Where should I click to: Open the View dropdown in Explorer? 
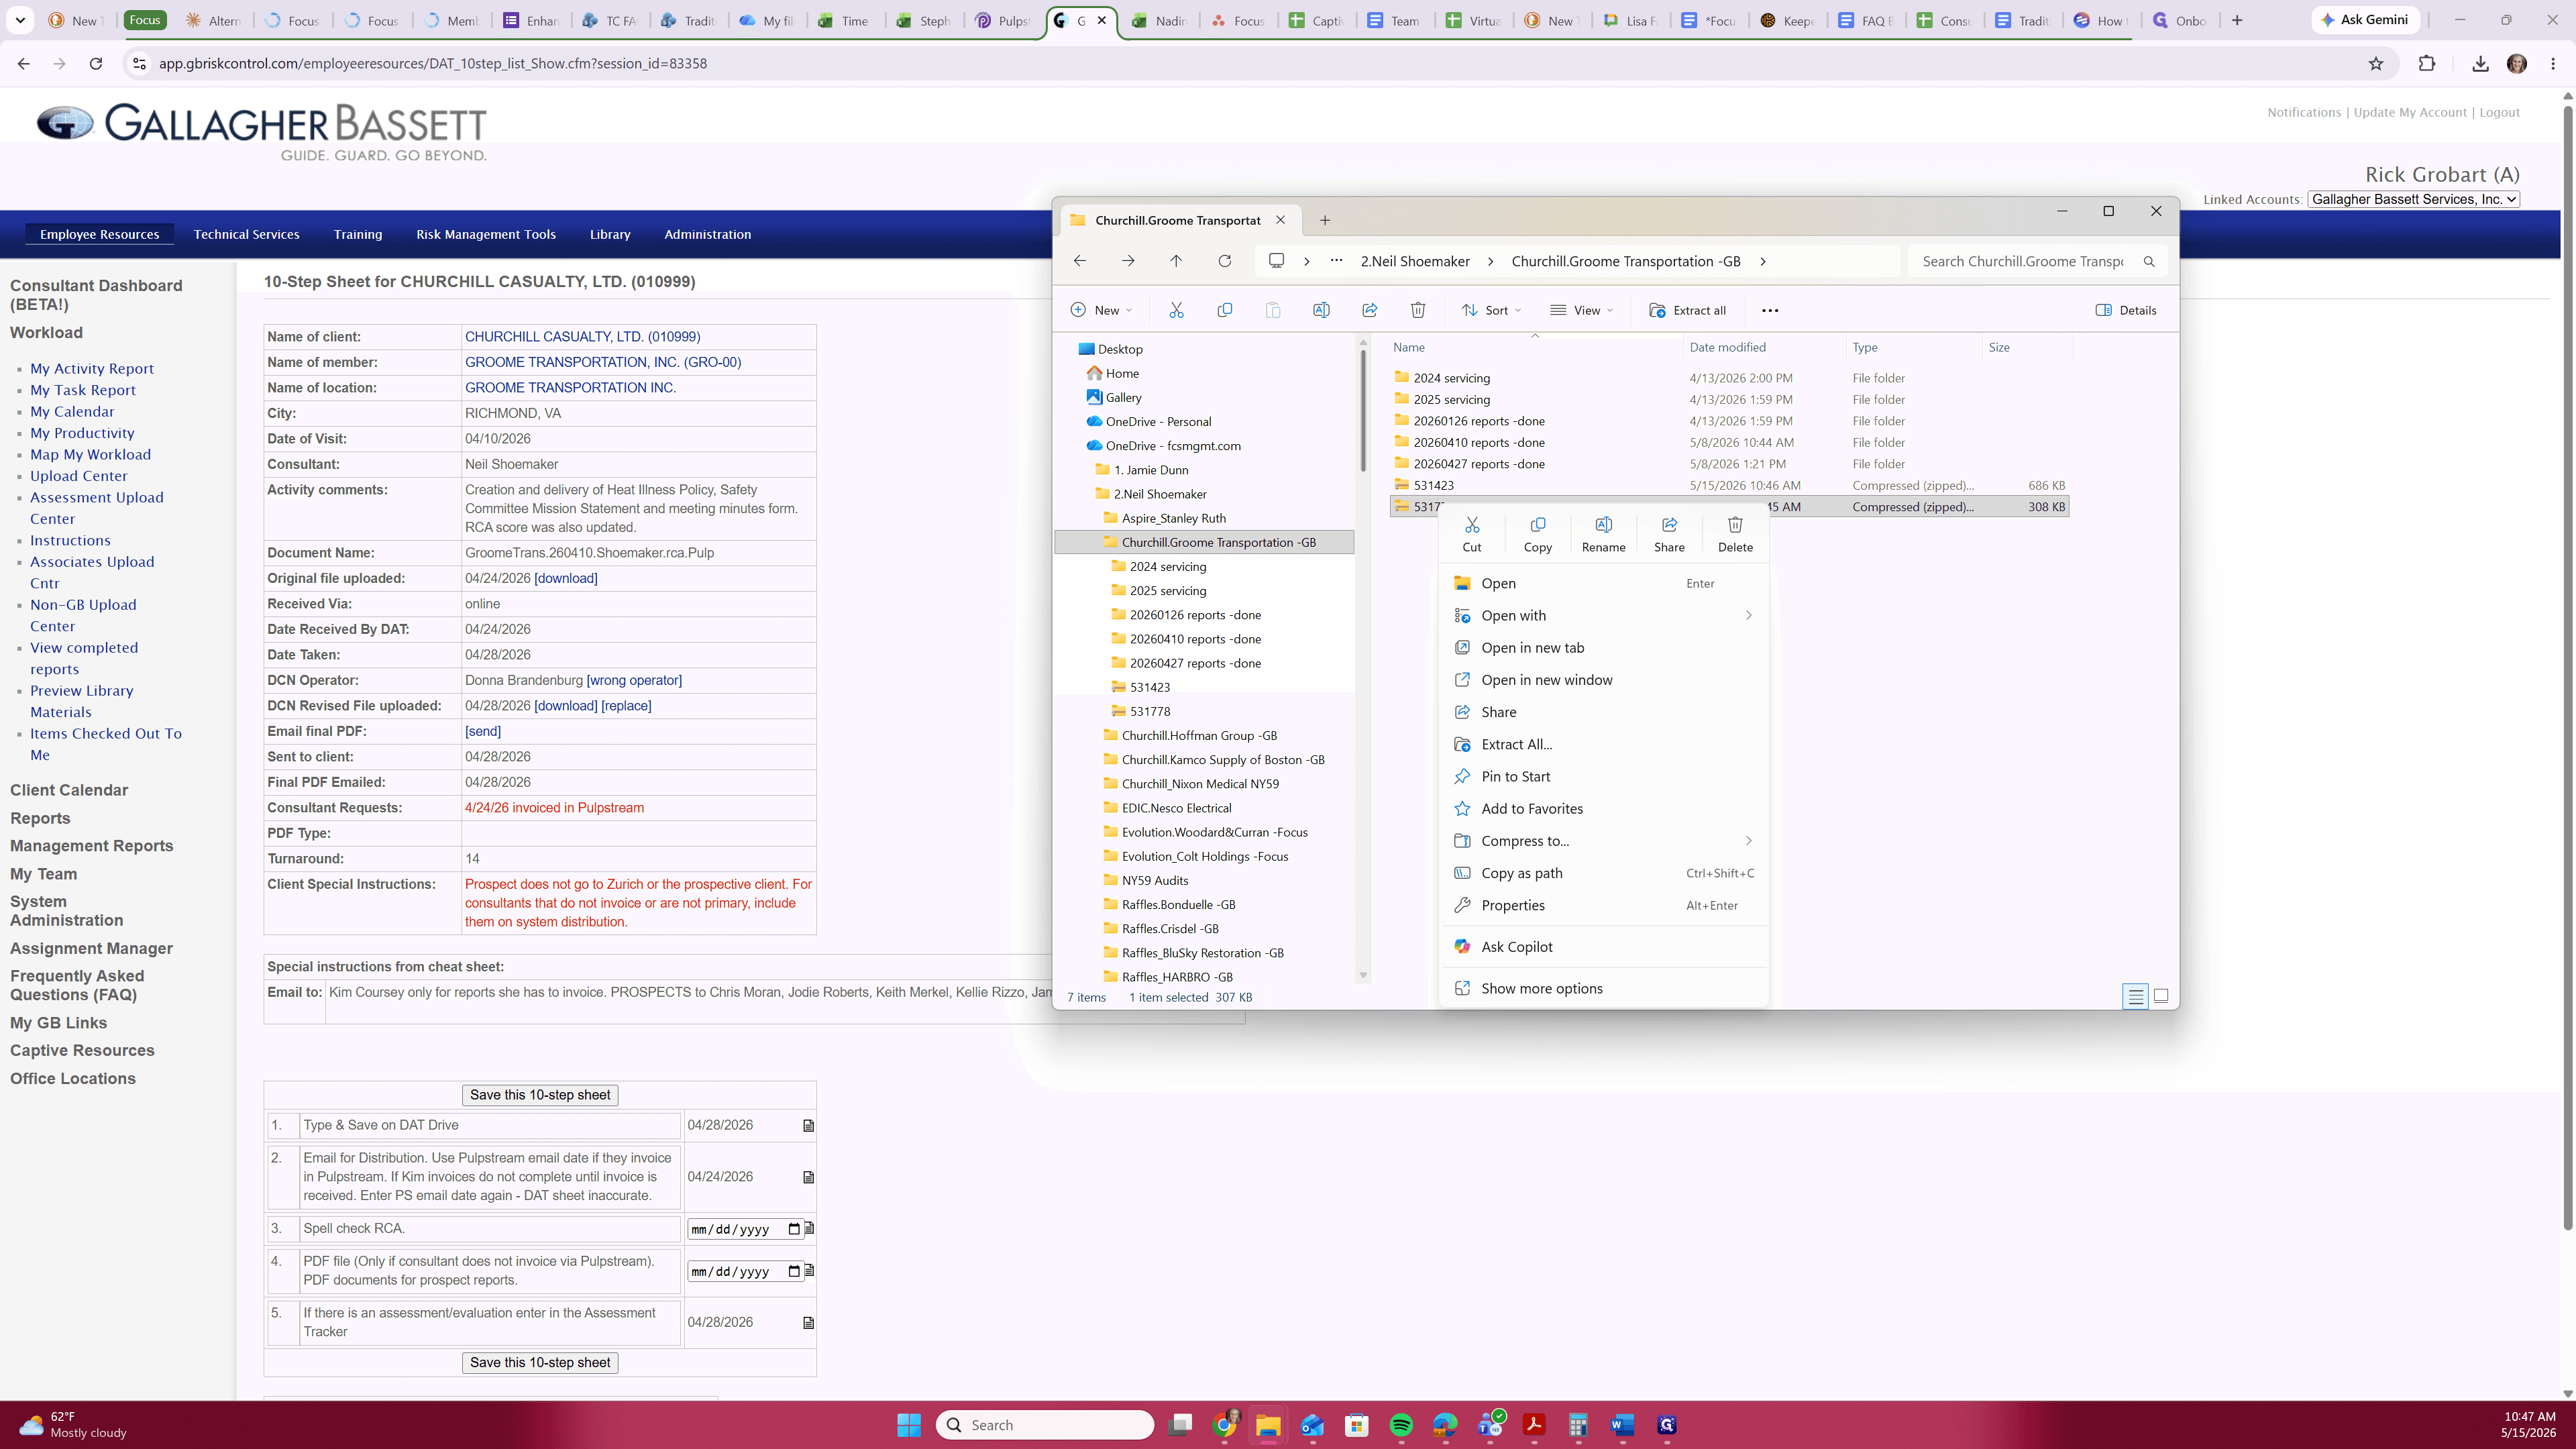(x=1581, y=310)
